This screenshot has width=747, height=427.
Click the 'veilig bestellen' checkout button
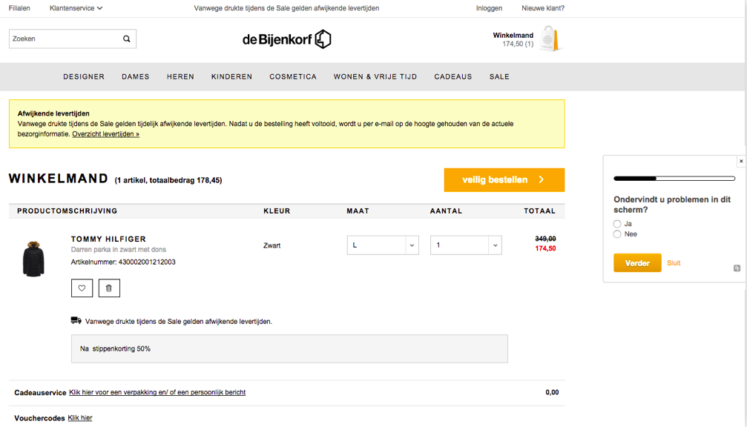(504, 180)
